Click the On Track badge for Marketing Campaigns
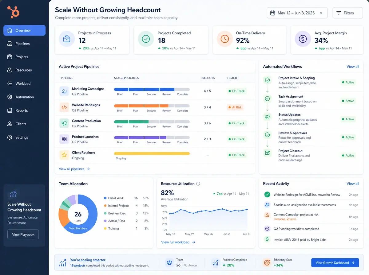The image size is (369, 275). tap(236, 91)
